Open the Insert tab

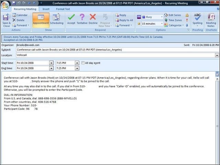click(46, 9)
